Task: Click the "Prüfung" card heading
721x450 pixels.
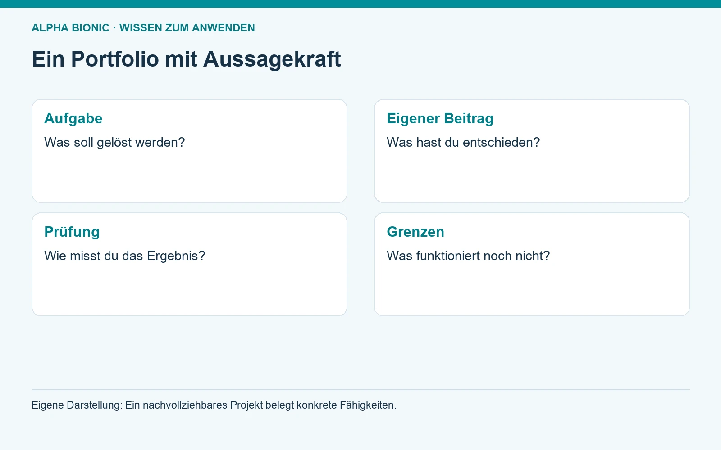Action: (x=72, y=232)
